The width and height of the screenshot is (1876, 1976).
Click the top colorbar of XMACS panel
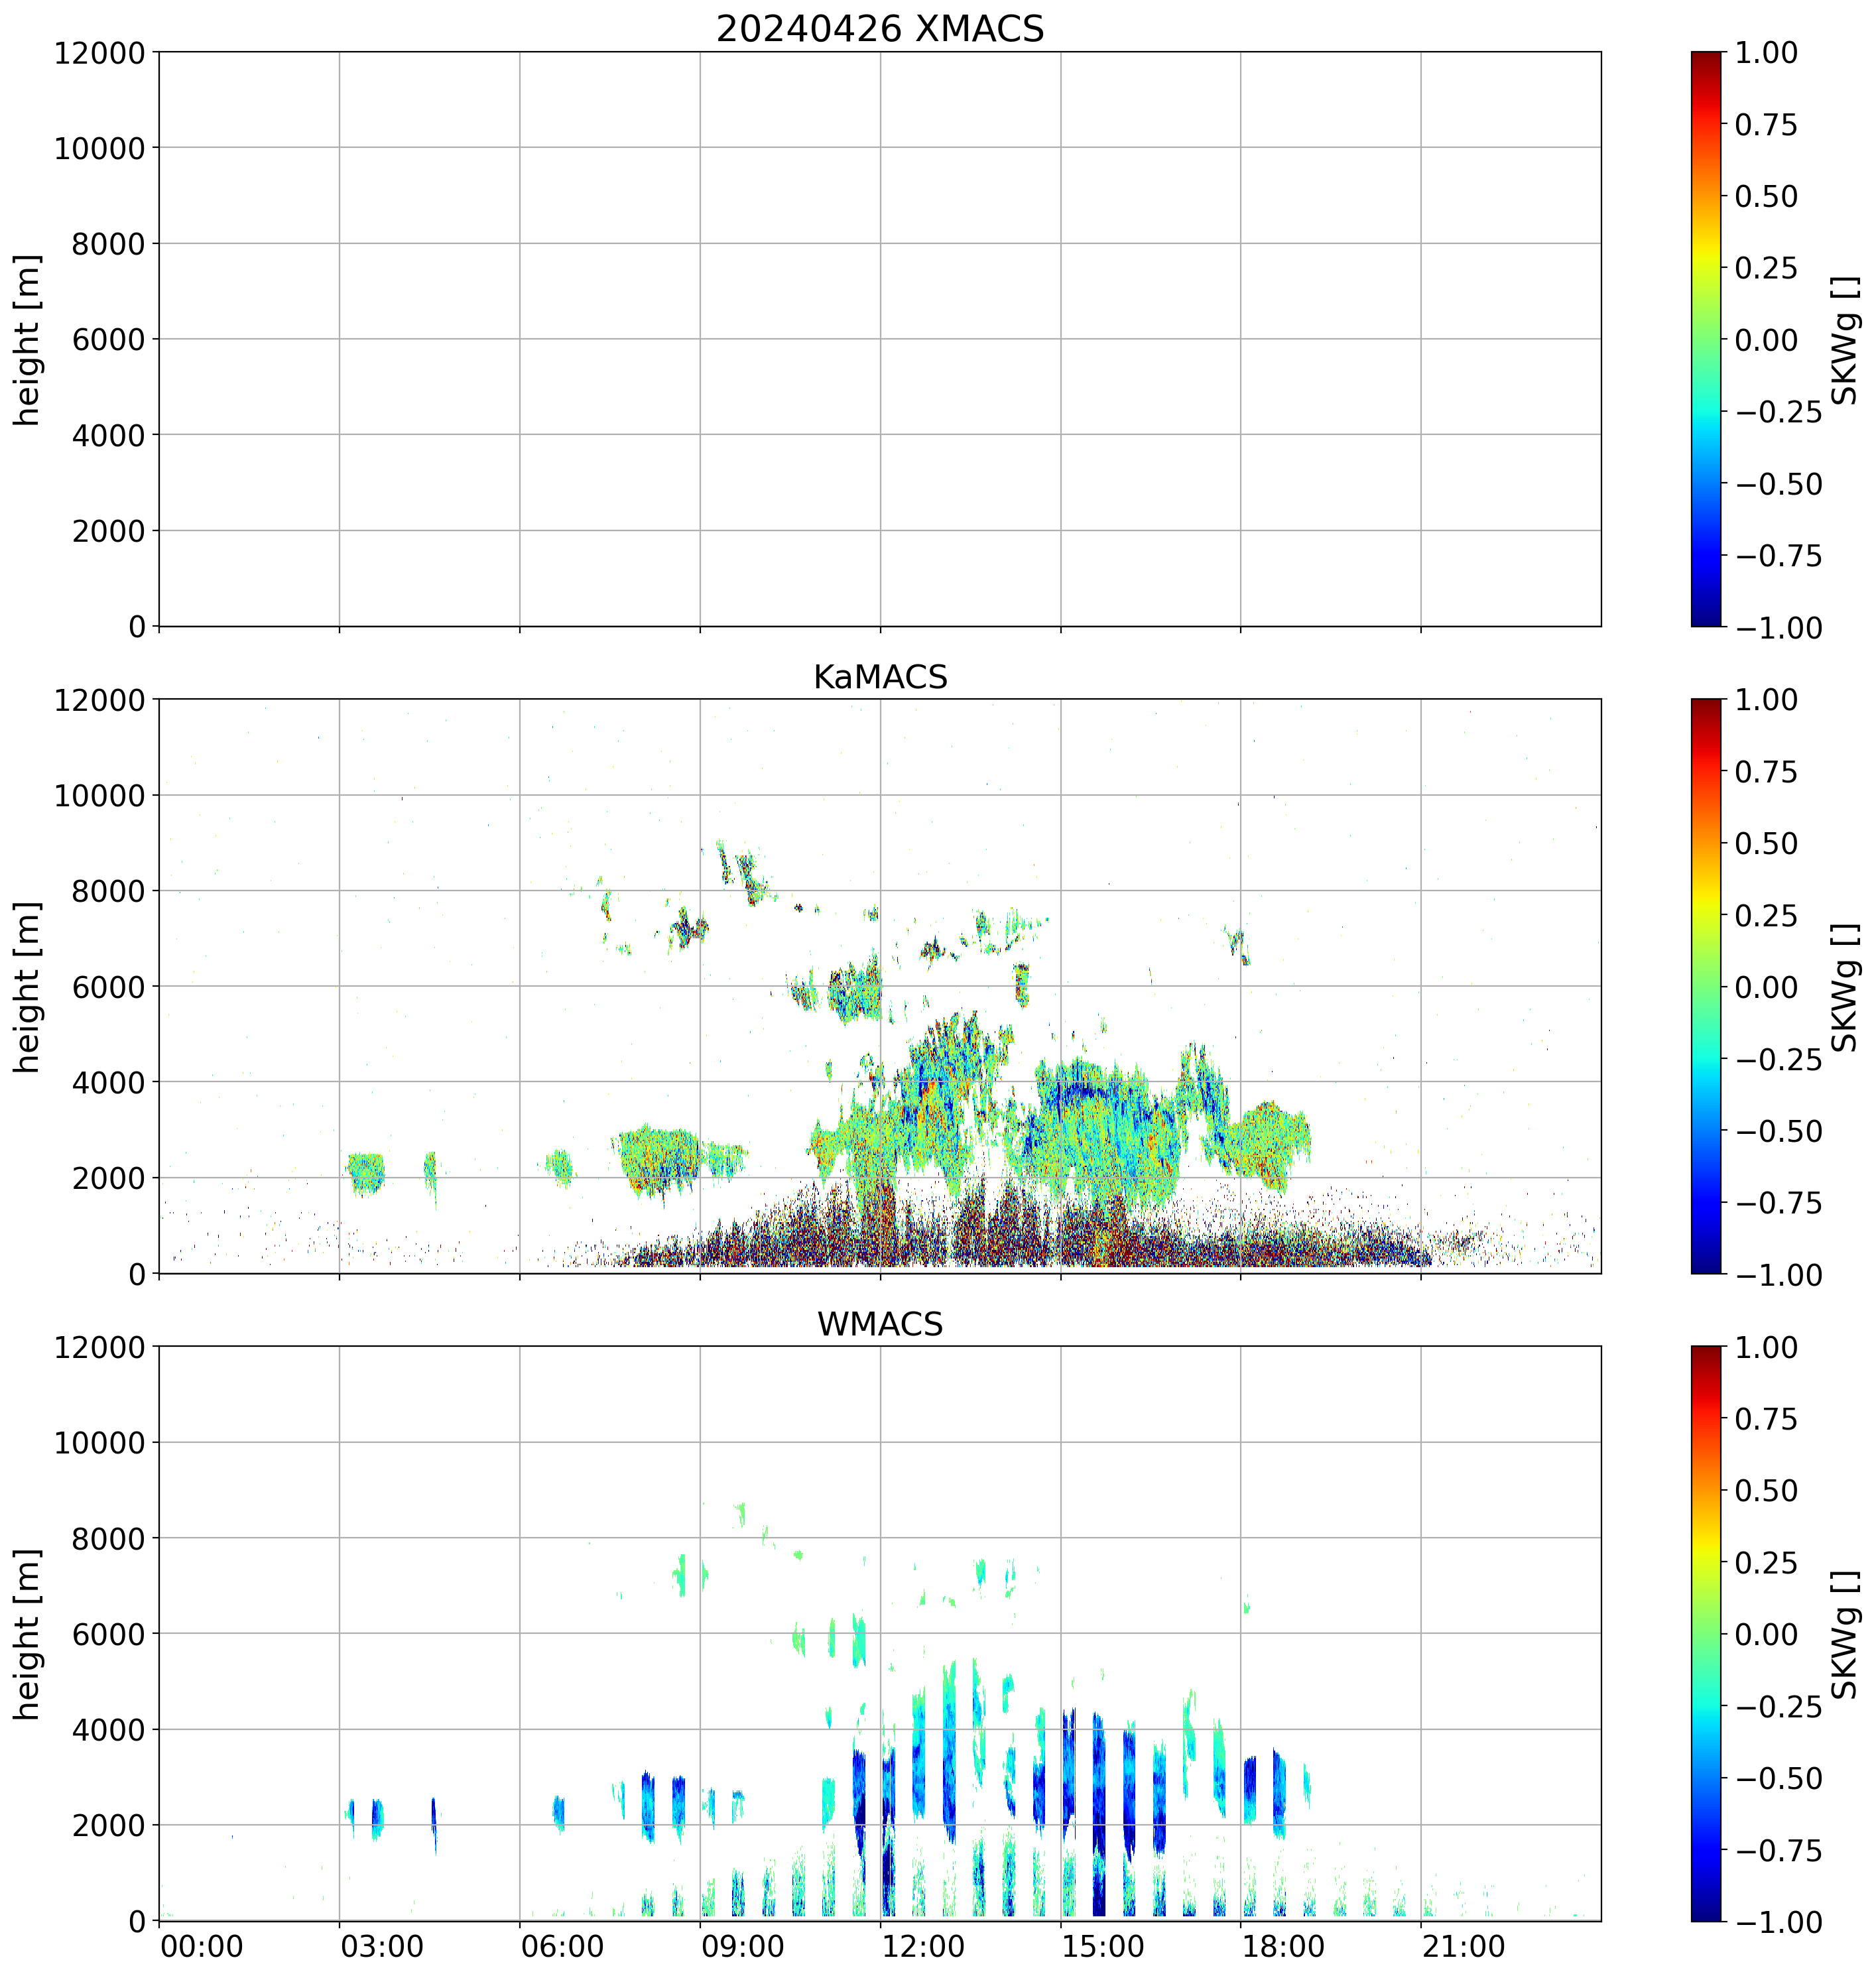pos(1706,339)
